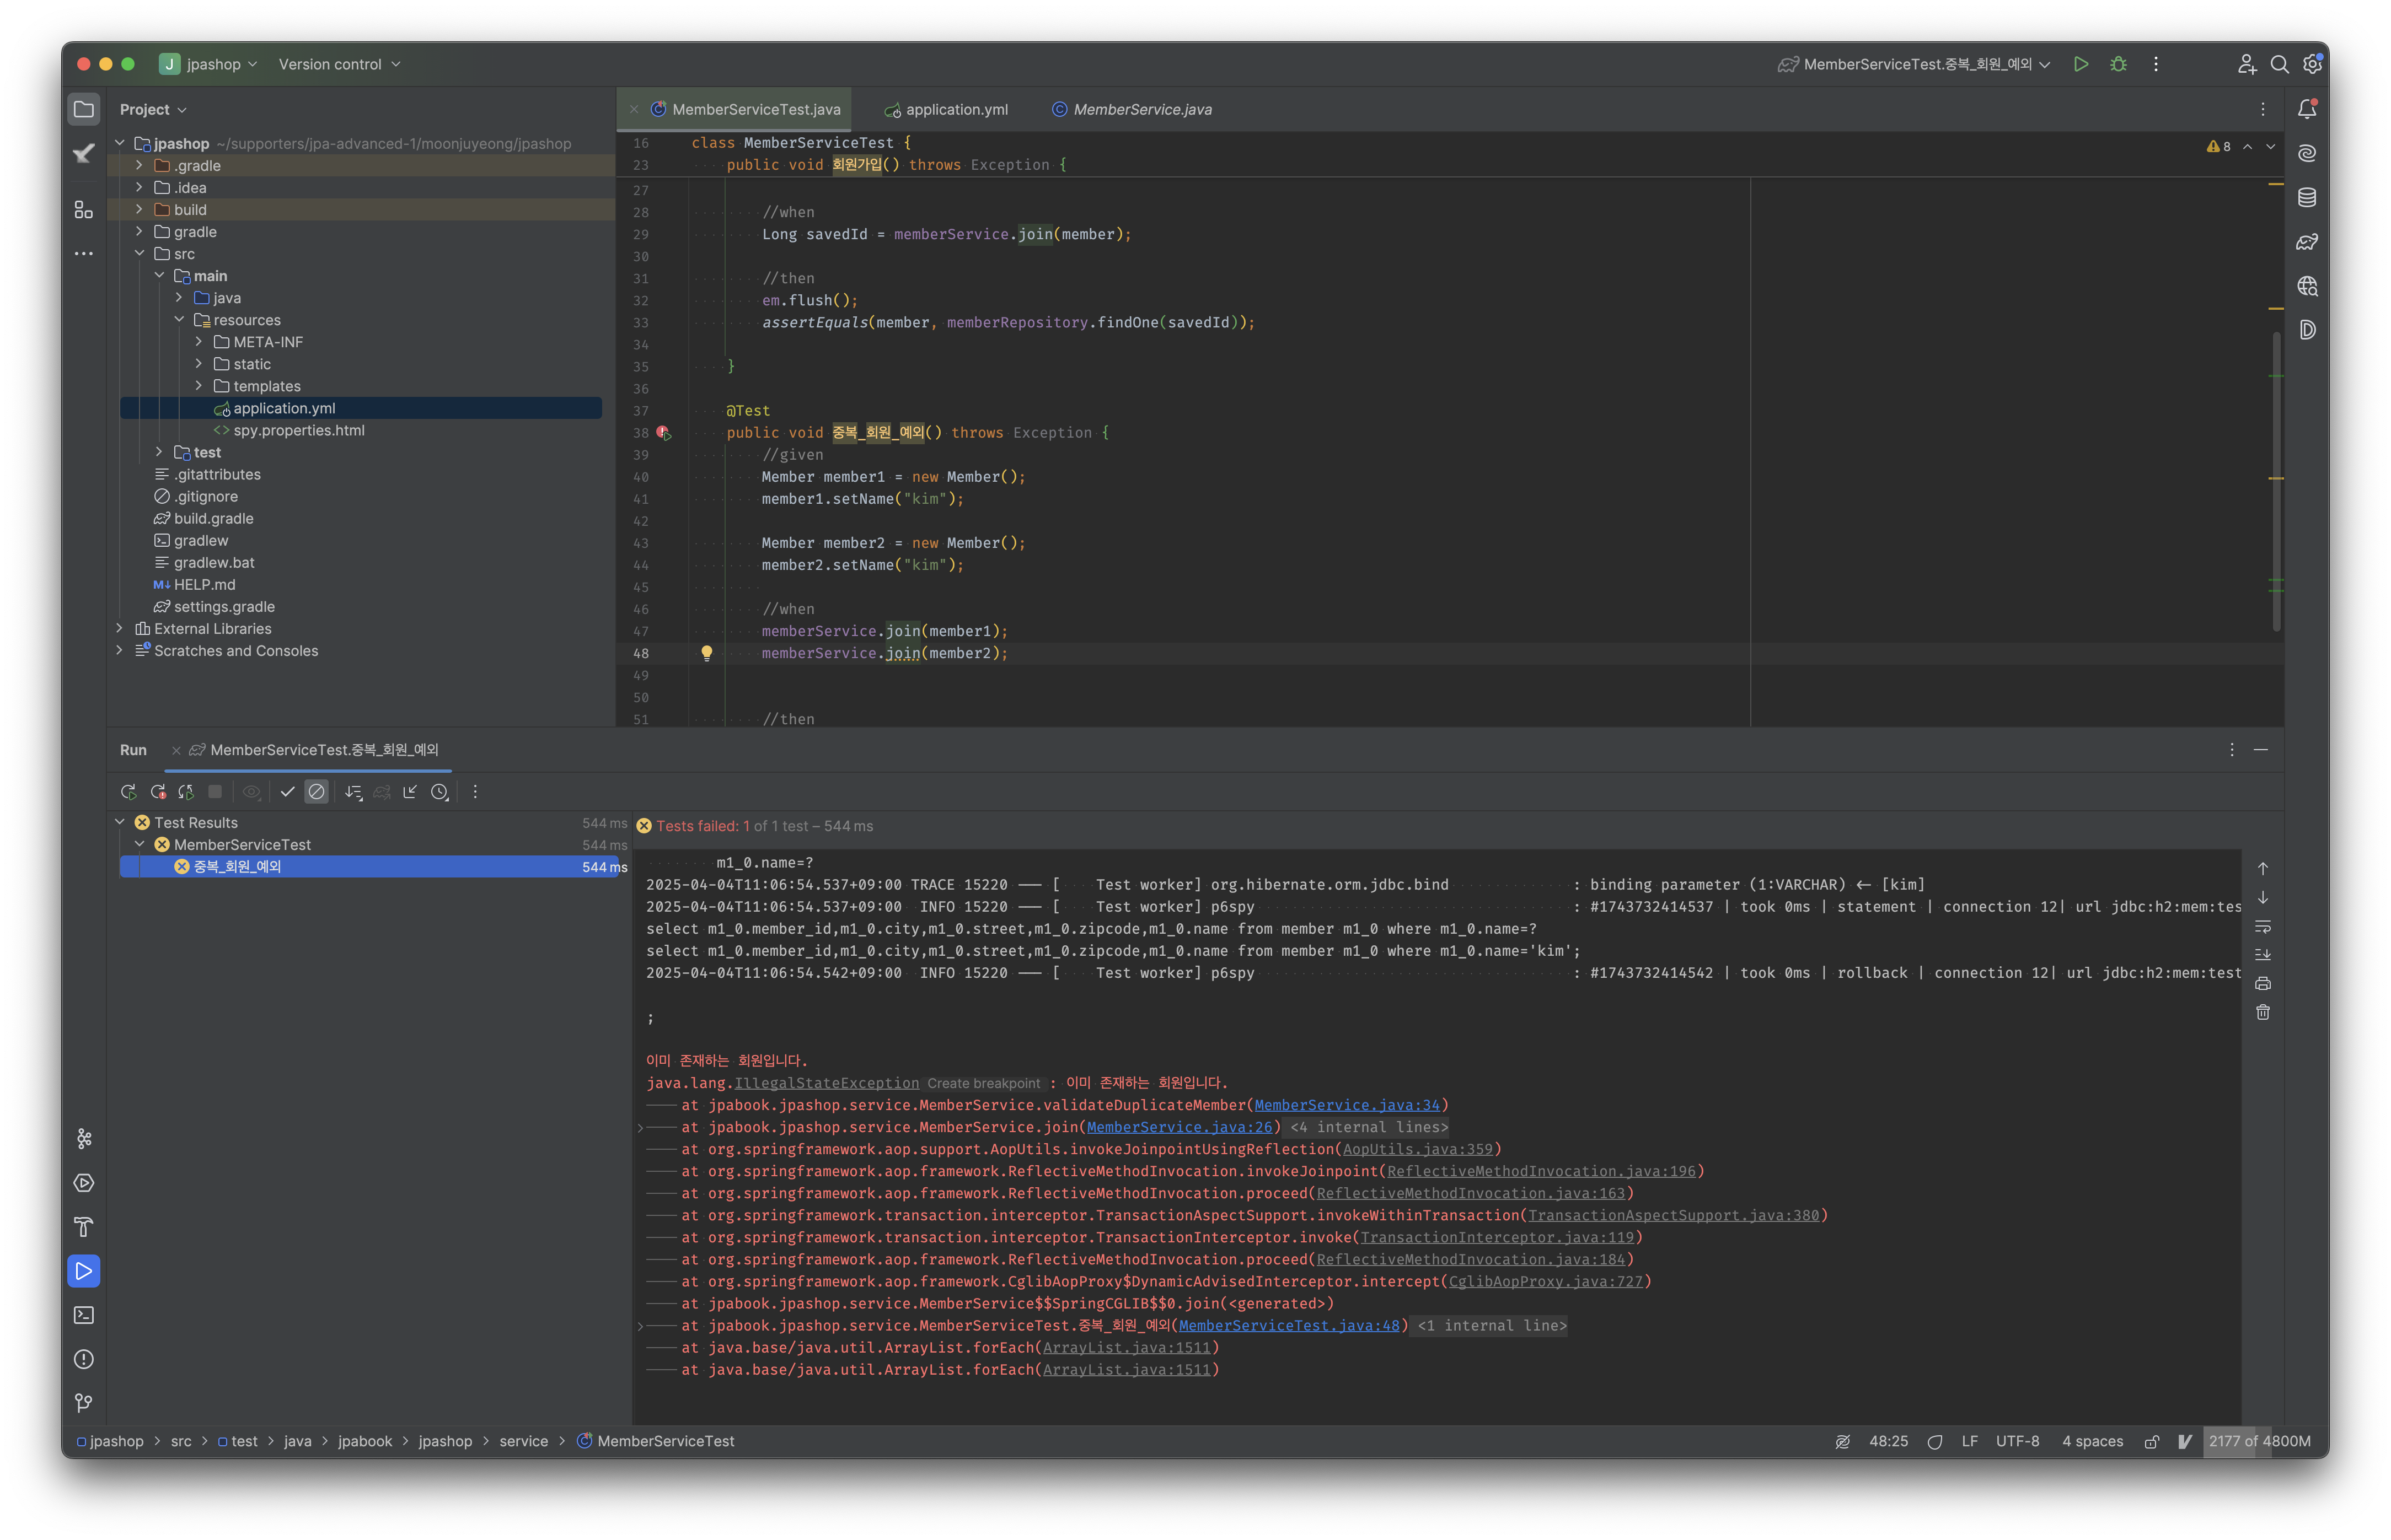Open the Services tool window icon
This screenshot has width=2391, height=1540.
pos(84,1183)
